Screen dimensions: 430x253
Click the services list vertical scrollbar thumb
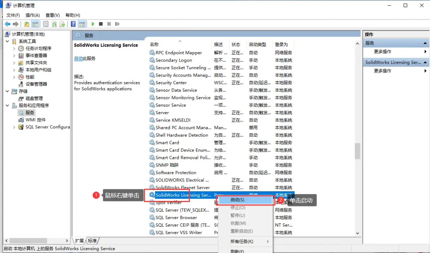(x=357, y=151)
